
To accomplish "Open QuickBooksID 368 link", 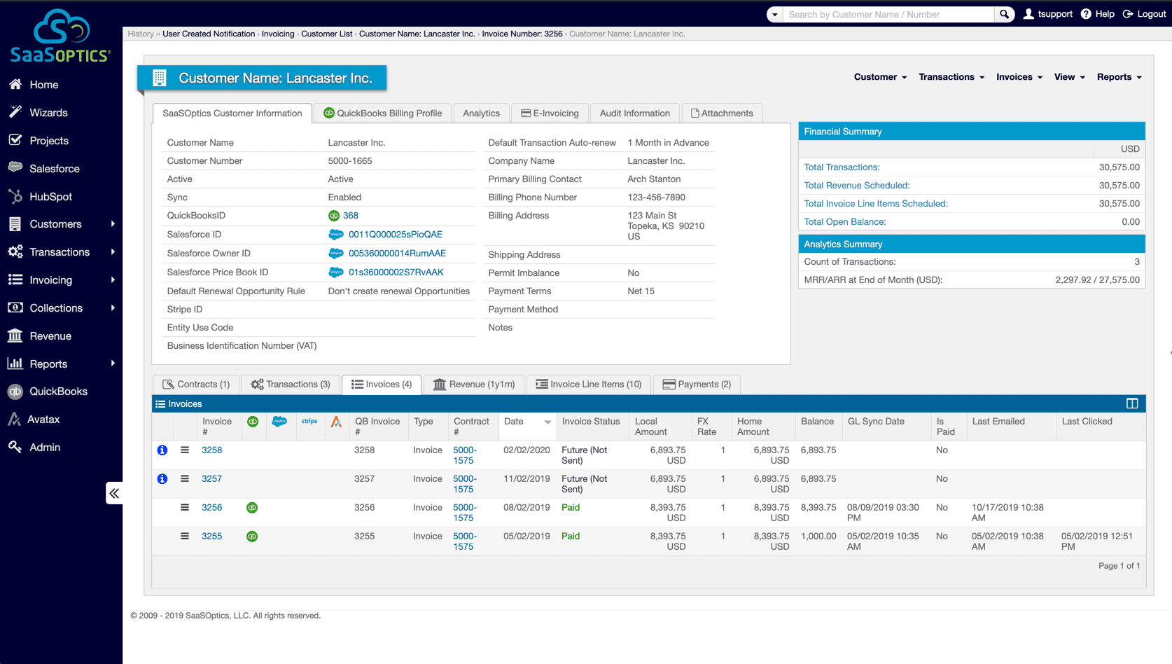I will click(351, 216).
